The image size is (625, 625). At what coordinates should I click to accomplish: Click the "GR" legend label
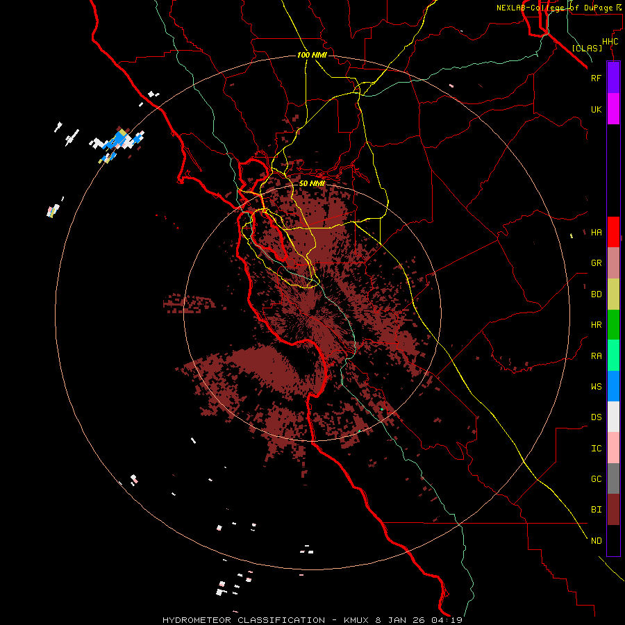click(x=596, y=263)
